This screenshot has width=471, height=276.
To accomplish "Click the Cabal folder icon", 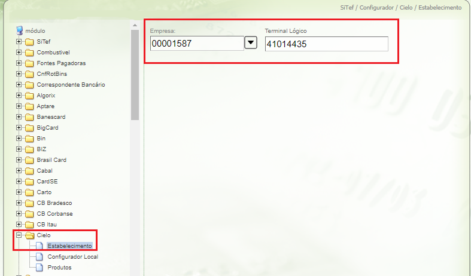I will [x=29, y=171].
